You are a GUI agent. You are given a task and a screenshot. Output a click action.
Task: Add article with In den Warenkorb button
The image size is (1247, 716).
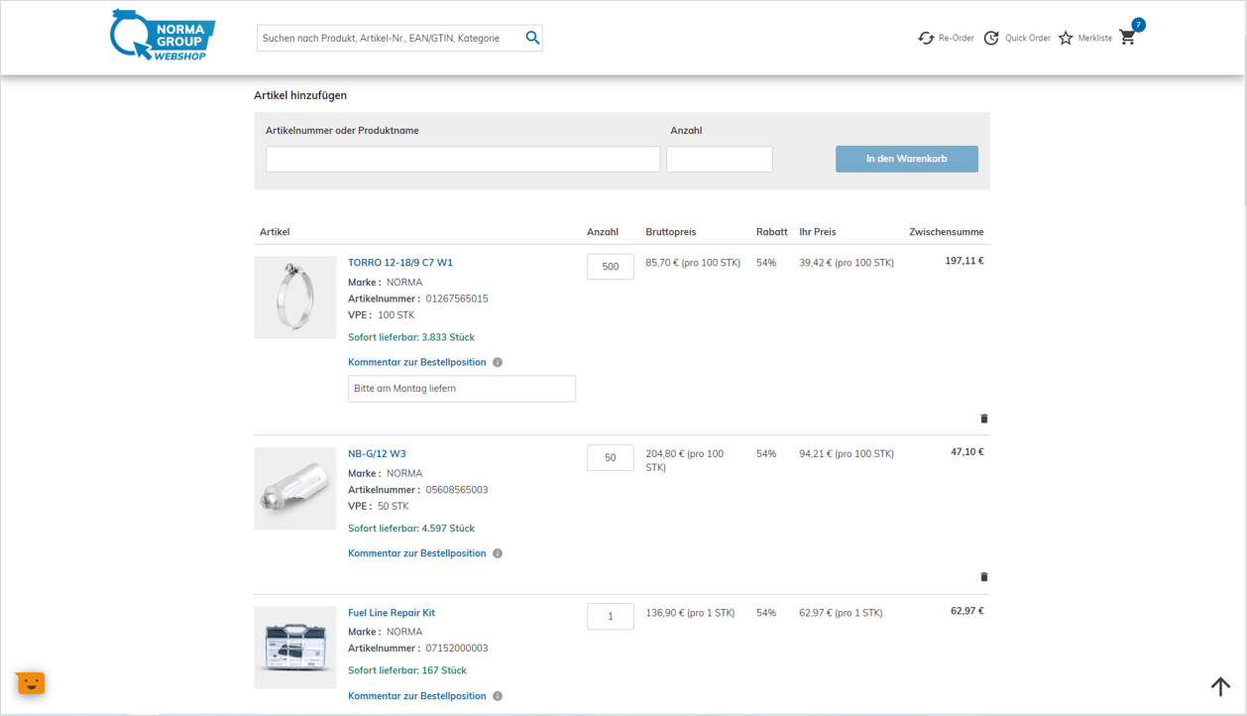907,159
